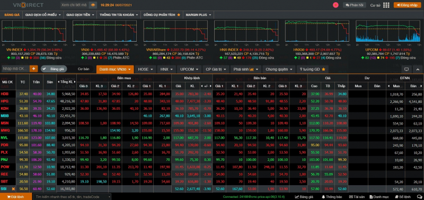Remove SSI using its orange X icon
This screenshot has width=424, height=200.
(x=13, y=189)
